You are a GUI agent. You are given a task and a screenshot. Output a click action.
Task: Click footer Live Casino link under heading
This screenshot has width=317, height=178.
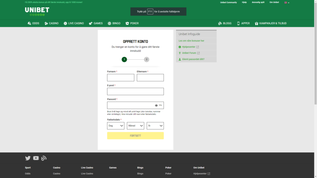pyautogui.click(x=87, y=174)
